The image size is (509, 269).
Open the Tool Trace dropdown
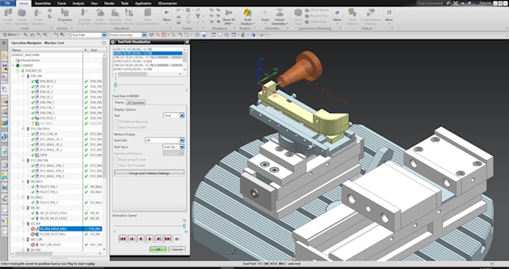pyautogui.click(x=182, y=146)
